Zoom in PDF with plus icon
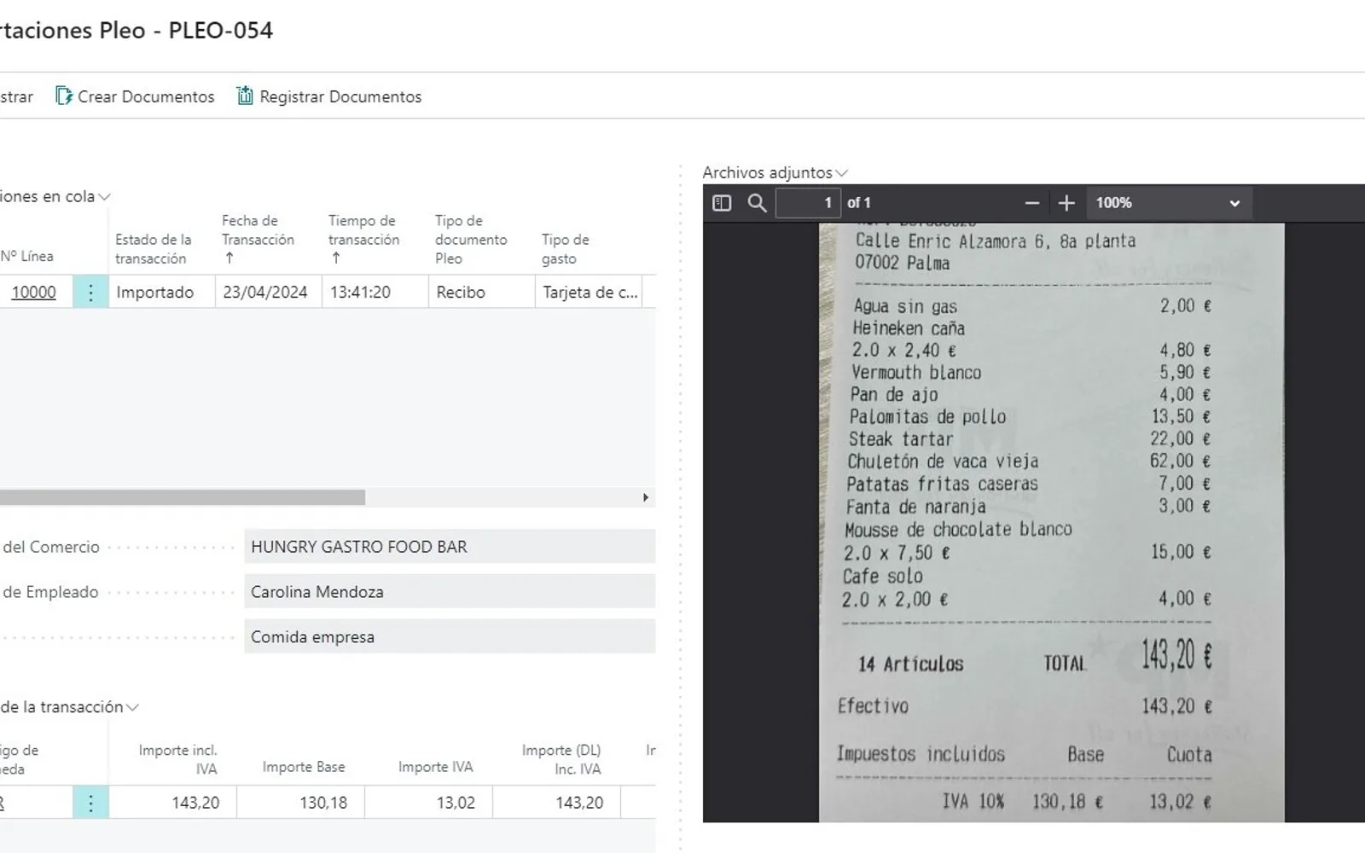The width and height of the screenshot is (1365, 853). pos(1066,203)
